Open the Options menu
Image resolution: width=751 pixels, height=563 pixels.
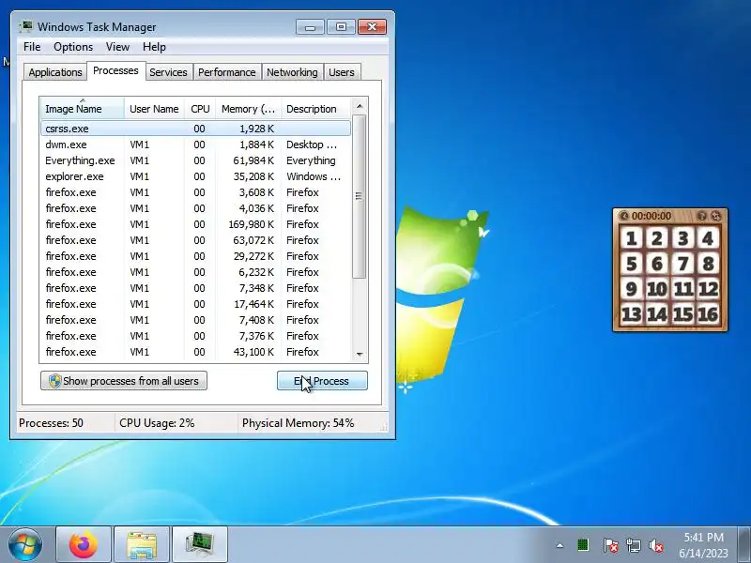[x=73, y=47]
